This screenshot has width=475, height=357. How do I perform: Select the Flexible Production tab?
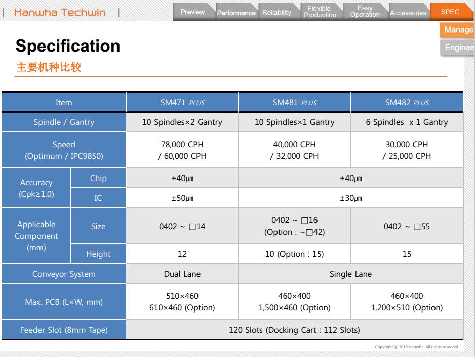pos(320,12)
